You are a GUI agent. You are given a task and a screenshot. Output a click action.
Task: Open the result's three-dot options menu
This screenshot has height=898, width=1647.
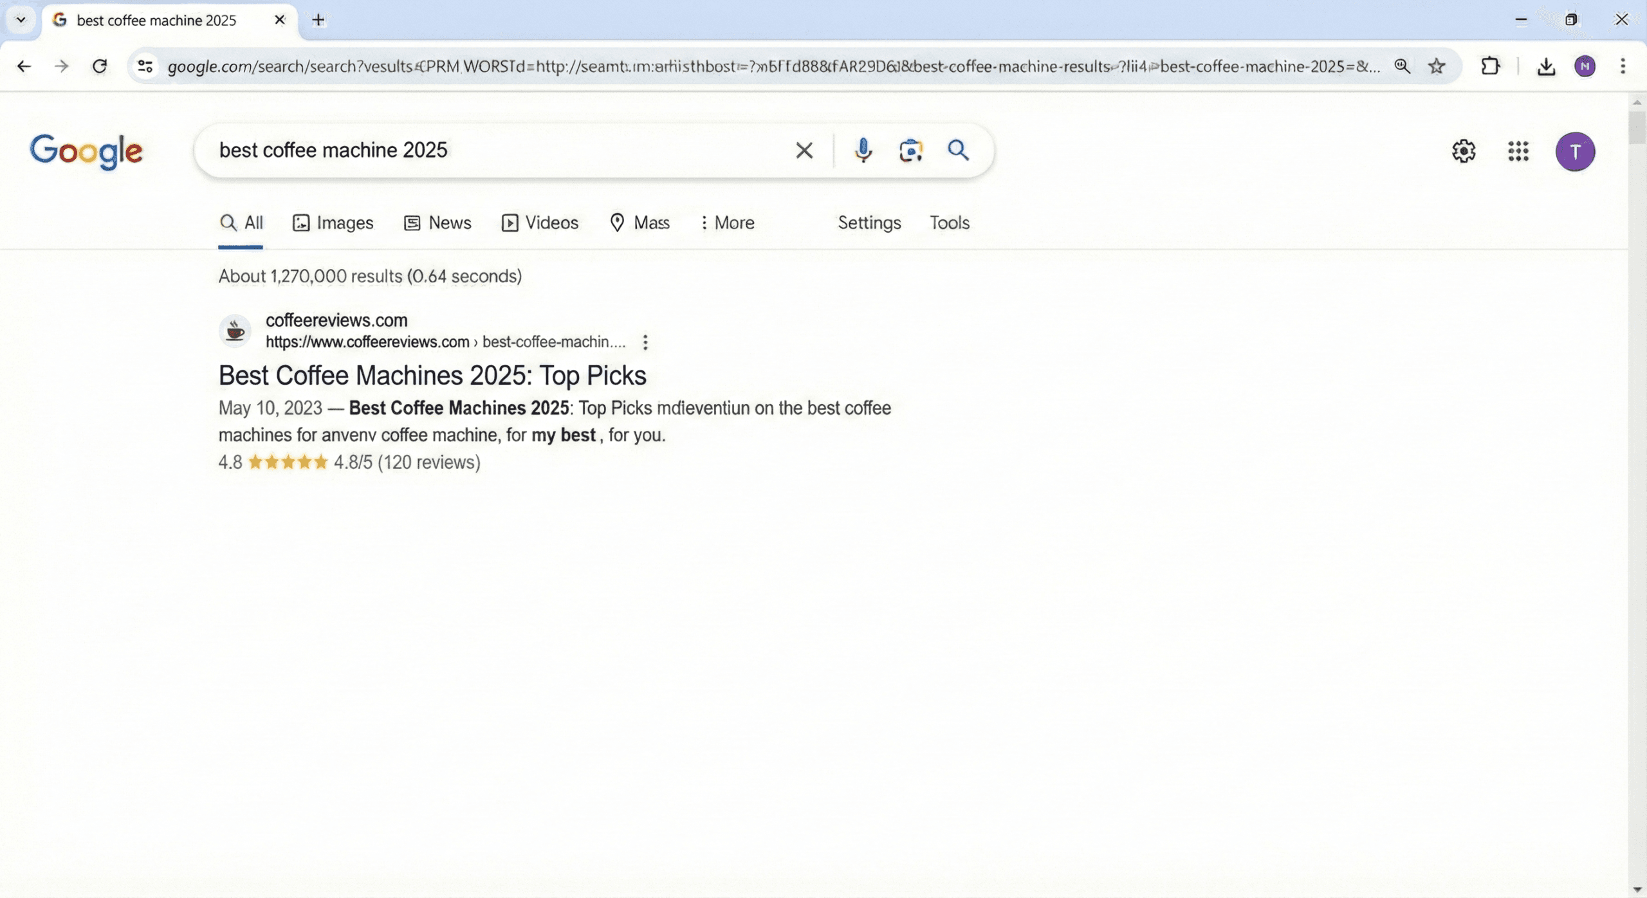(645, 342)
